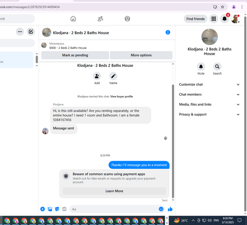Screen dimensions: 247x225
Task: Open the Chrome profile icon
Action: click(x=234, y=7)
